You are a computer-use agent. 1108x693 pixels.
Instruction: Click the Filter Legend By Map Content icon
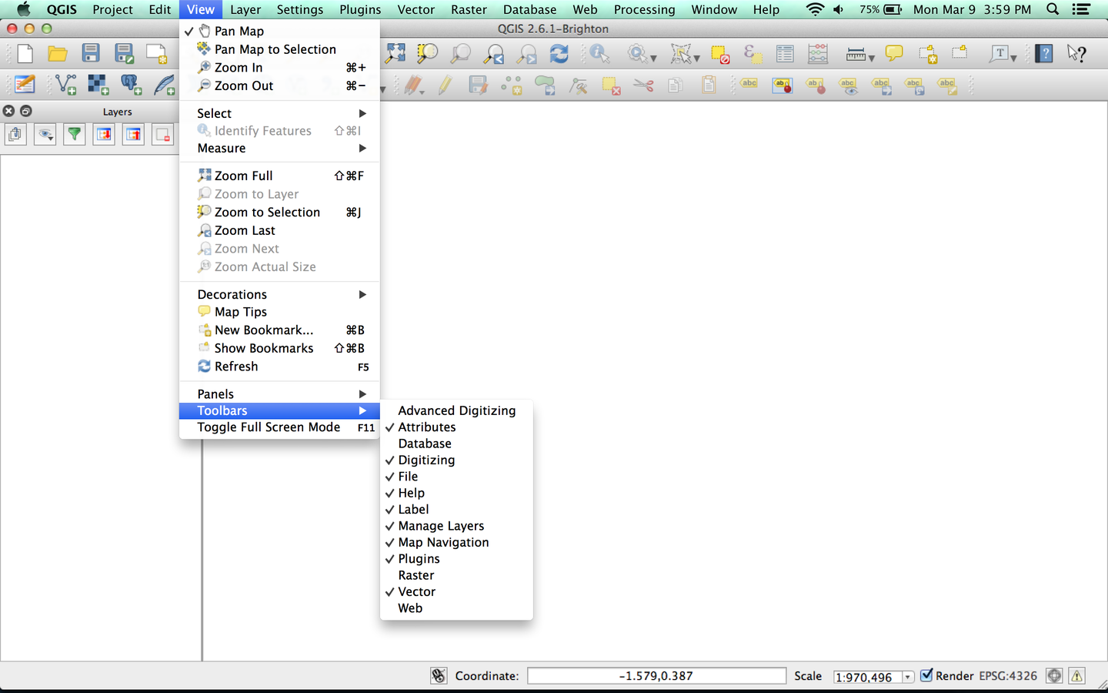75,135
